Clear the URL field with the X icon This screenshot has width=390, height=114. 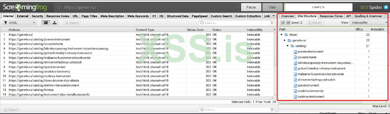[x=238, y=7]
